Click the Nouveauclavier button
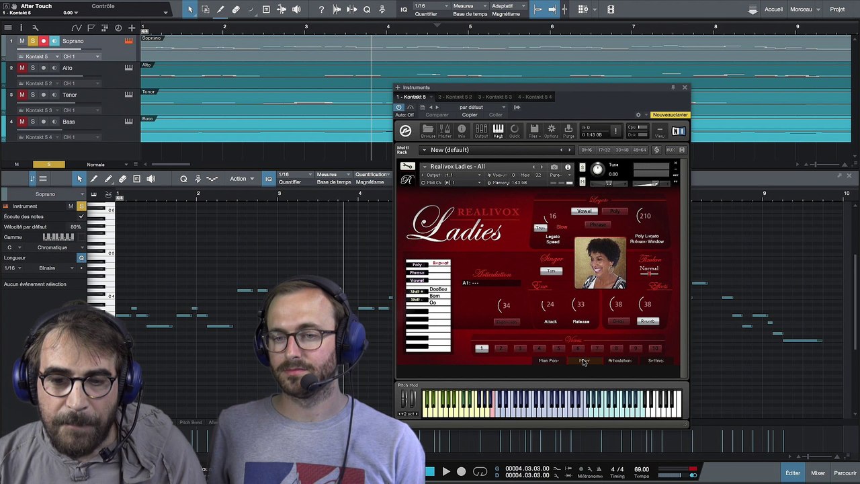Screen dimensions: 860x484 tap(671, 115)
